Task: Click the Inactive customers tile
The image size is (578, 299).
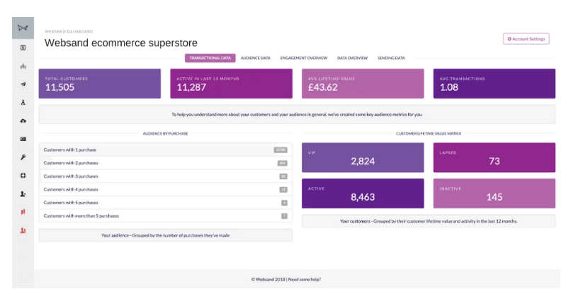Action: tap(494, 193)
